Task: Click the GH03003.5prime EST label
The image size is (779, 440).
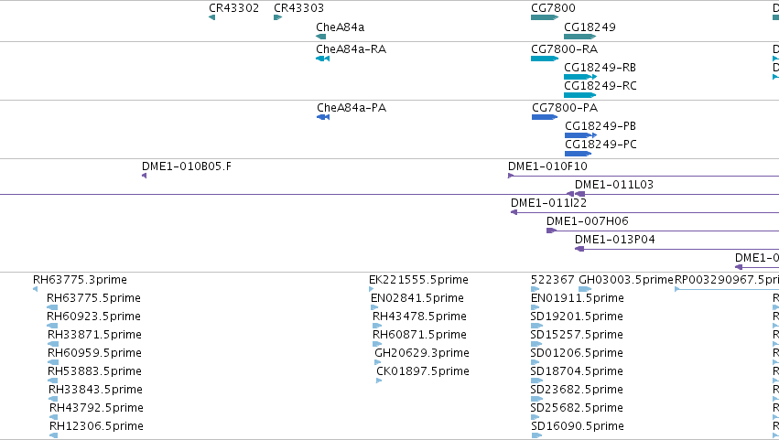Action: click(x=625, y=280)
